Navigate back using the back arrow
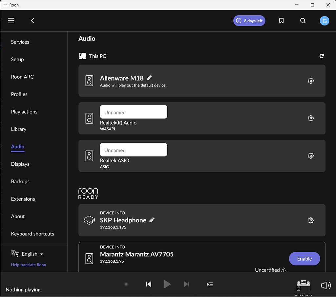336x297 pixels. pos(32,21)
